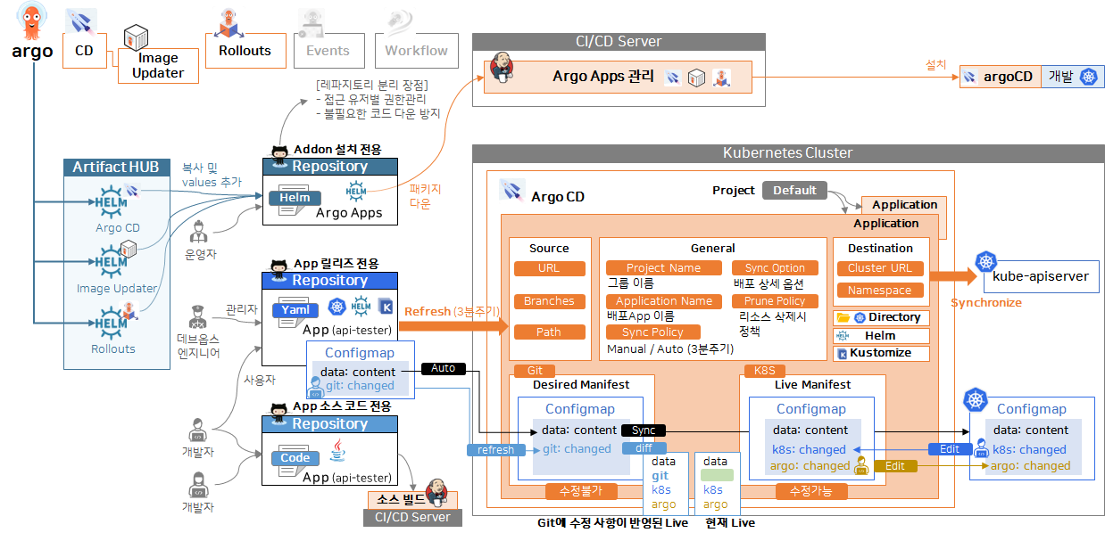Click the Default project tag

(794, 190)
